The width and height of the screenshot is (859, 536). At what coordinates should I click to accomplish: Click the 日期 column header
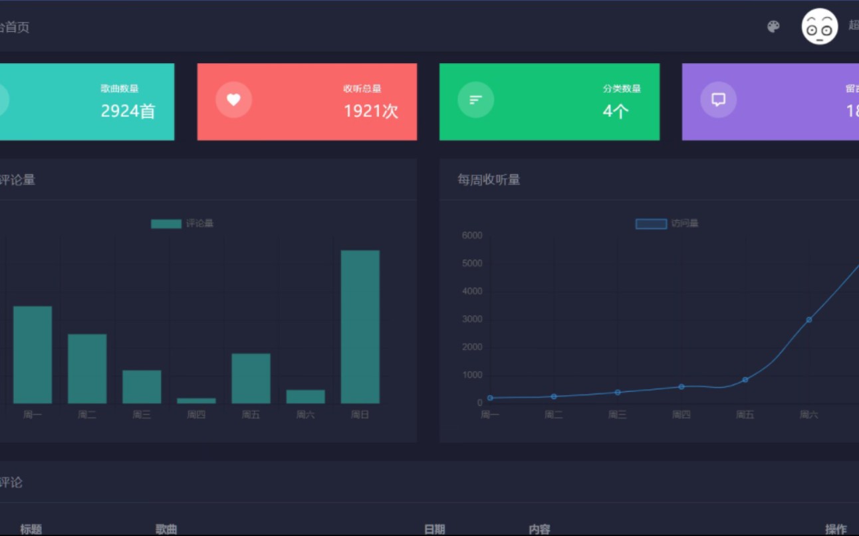click(435, 529)
